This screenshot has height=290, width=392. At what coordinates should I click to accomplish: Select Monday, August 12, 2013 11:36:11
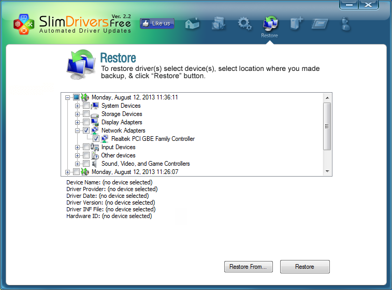coord(135,97)
